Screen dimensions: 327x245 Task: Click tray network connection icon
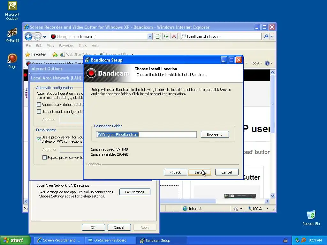point(297,240)
